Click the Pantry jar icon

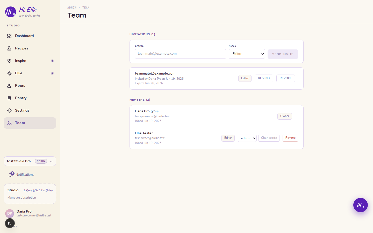click(x=9, y=98)
